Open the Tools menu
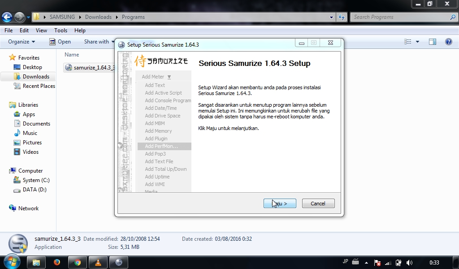 point(61,30)
